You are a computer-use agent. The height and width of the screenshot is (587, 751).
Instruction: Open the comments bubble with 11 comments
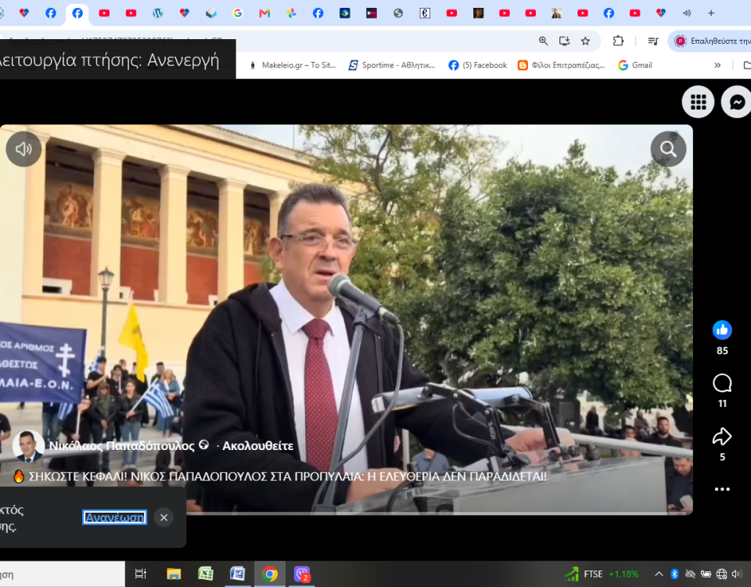tap(722, 384)
